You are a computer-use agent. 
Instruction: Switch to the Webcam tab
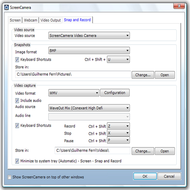pyautogui.click(x=30, y=20)
